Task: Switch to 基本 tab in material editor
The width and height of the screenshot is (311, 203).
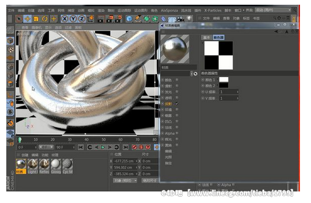Action: tap(207, 37)
